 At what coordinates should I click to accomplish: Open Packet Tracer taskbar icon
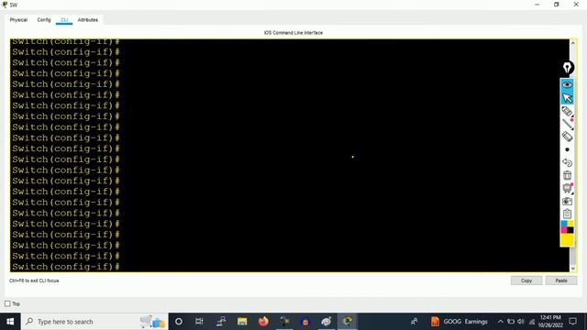click(348, 322)
